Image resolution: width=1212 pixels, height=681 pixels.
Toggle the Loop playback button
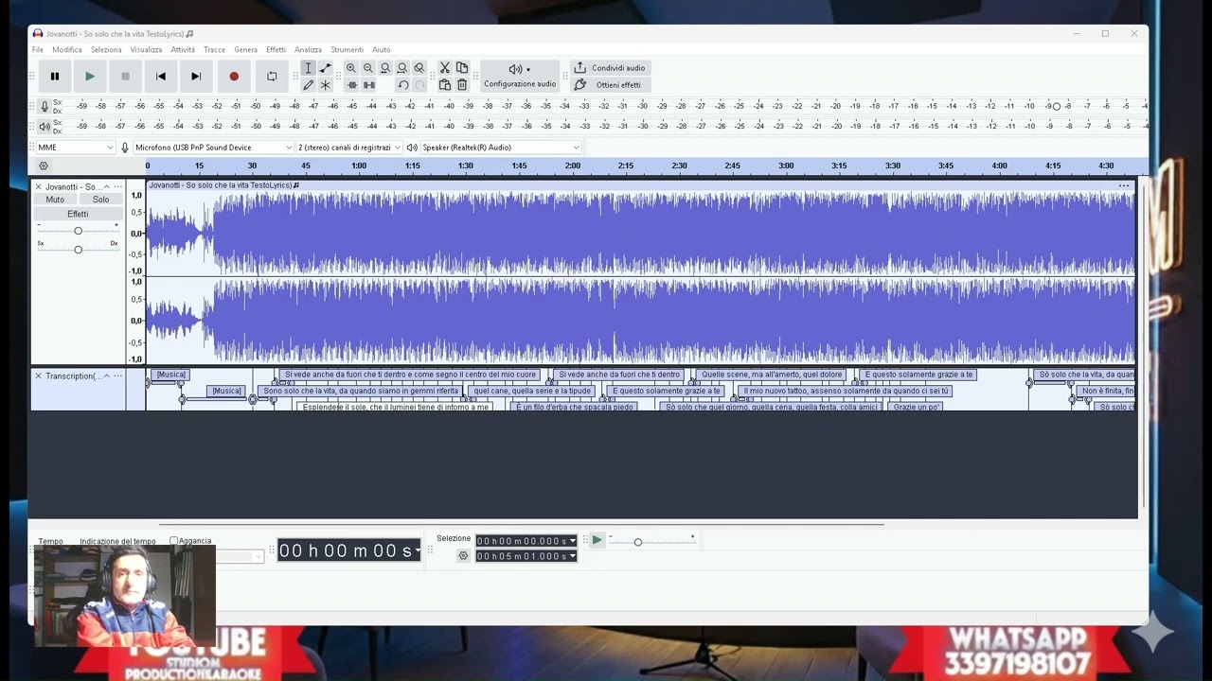pyautogui.click(x=272, y=77)
